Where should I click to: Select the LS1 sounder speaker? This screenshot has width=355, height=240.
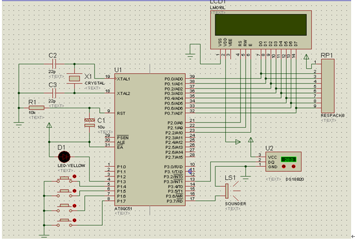[x=227, y=191]
